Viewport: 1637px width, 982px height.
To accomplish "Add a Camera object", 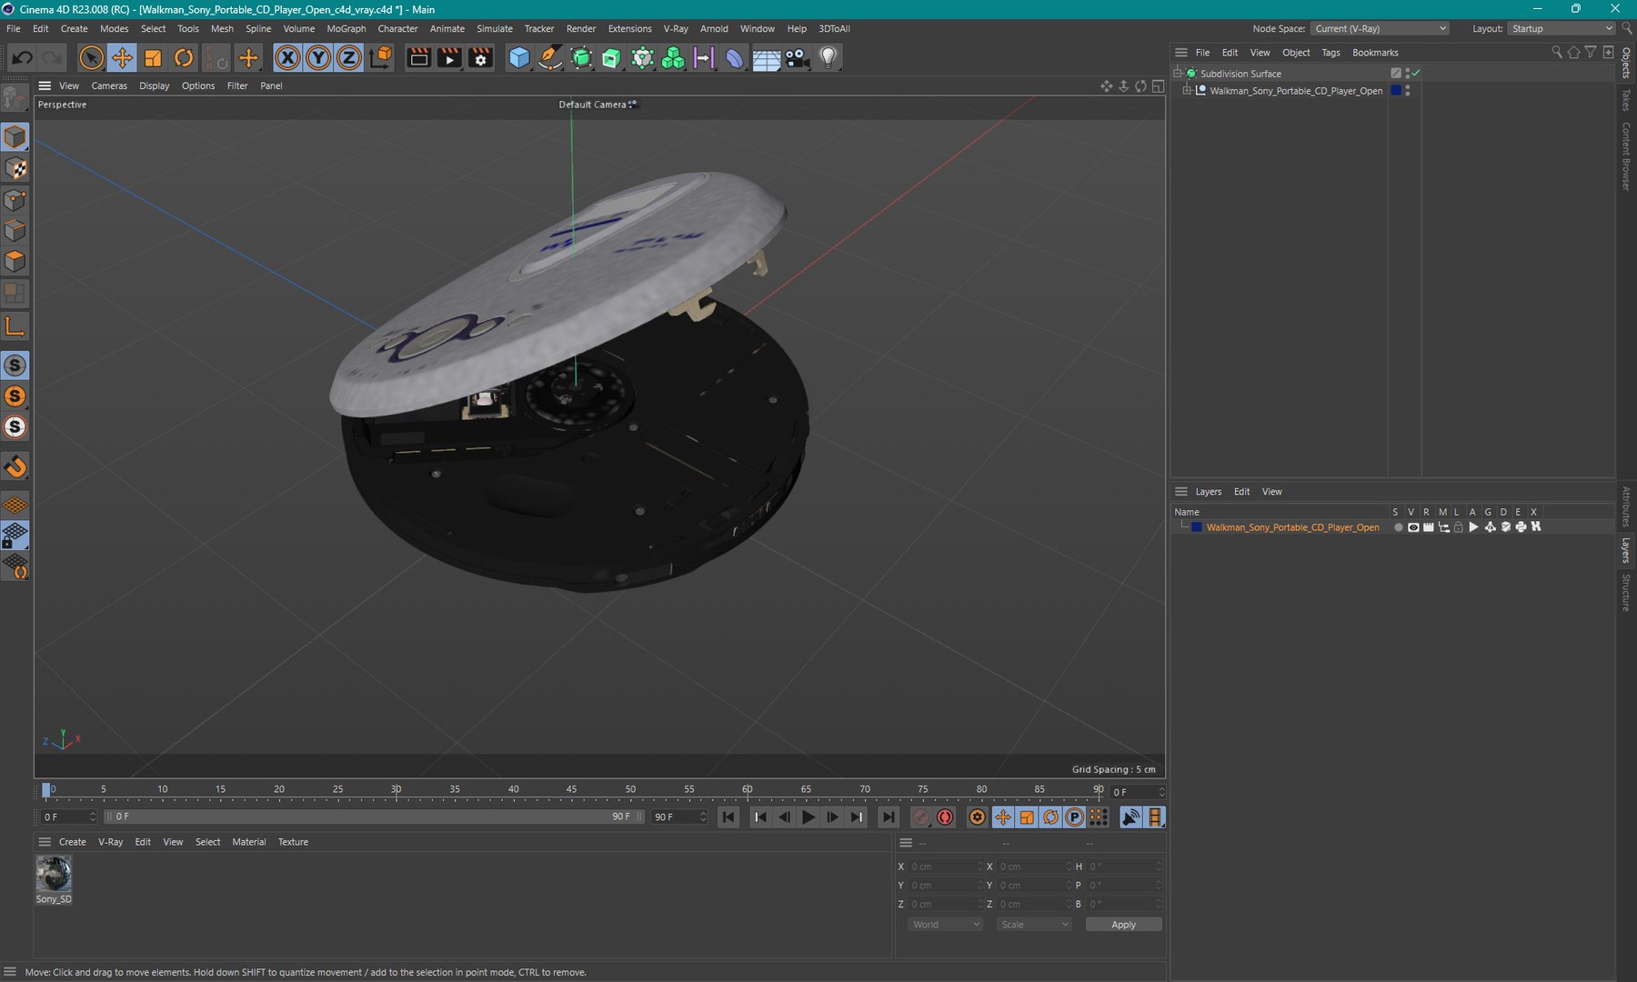I will 797,57.
